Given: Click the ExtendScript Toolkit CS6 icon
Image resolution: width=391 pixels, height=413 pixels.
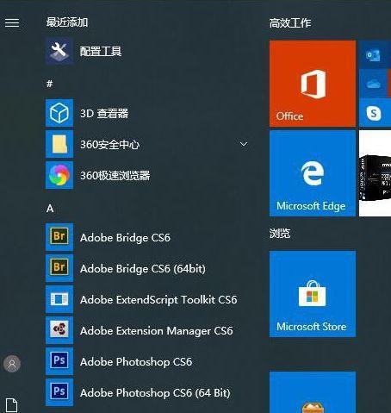Looking at the screenshot, I should (59, 299).
